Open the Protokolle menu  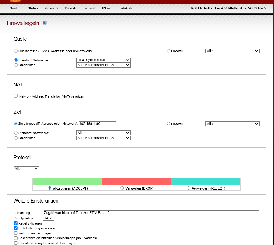(125, 8)
